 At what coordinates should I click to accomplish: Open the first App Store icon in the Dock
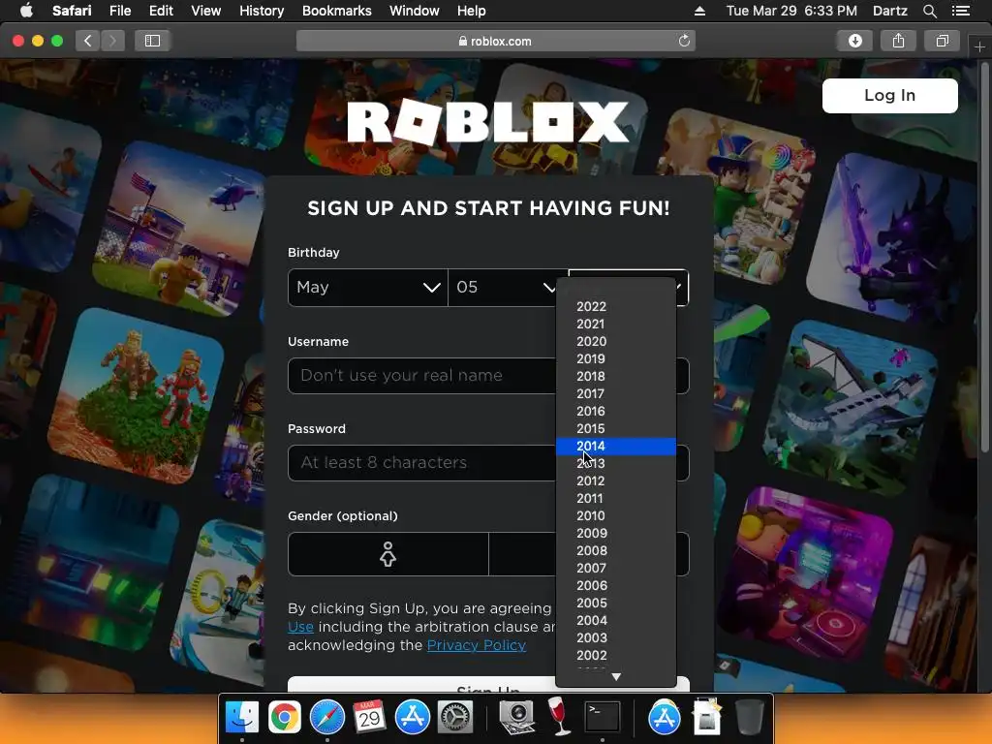click(413, 718)
